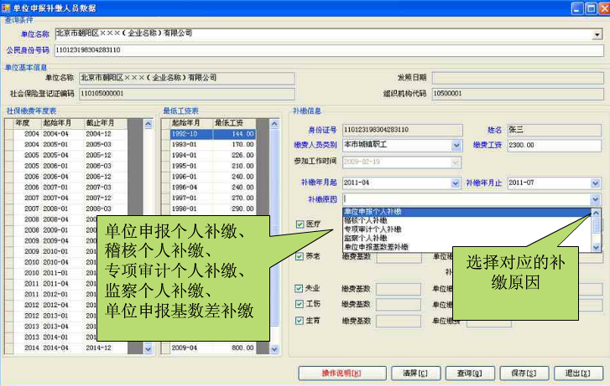Select 稽核个人补缴 from reason list
610x386 pixels.
coord(467,220)
